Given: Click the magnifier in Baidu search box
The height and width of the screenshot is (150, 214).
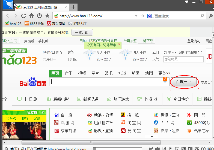Looking at the screenshot, I should 202,16.
